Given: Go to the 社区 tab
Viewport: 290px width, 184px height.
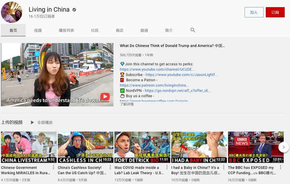Looking at the screenshot, I should pyautogui.click(x=95, y=30).
